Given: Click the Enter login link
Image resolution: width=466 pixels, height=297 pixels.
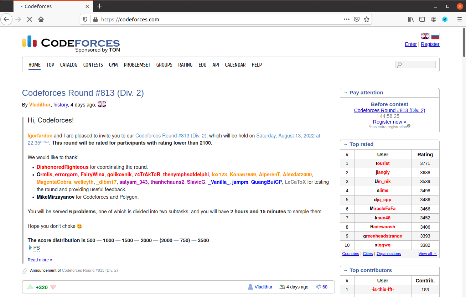Looking at the screenshot, I should pyautogui.click(x=411, y=44).
